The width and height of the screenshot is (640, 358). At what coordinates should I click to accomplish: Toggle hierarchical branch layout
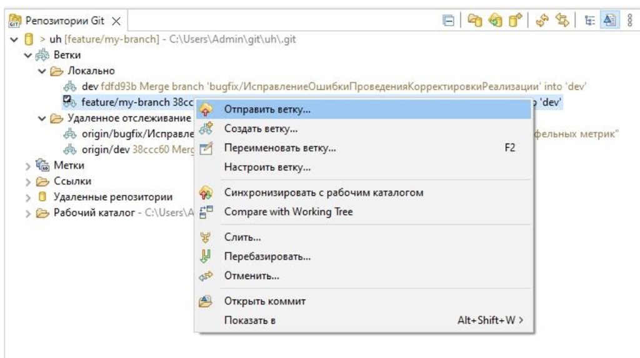click(588, 21)
